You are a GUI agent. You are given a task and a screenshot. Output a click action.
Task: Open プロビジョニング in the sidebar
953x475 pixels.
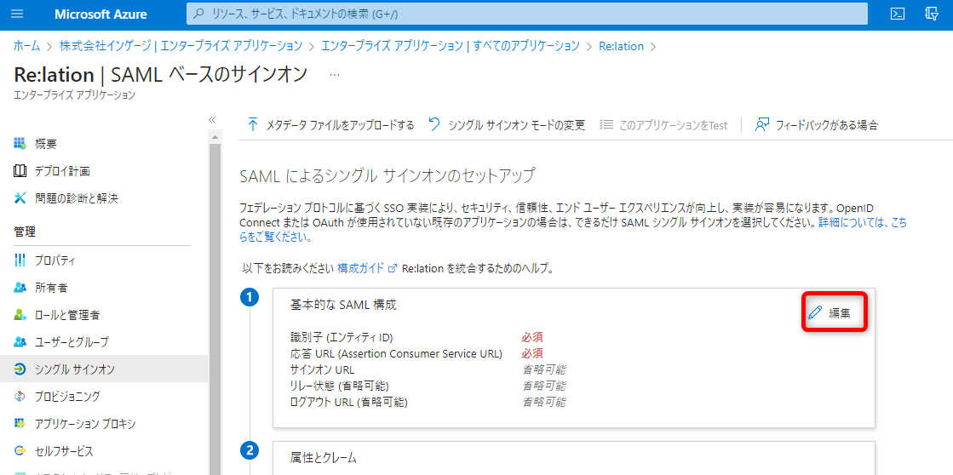(67, 397)
